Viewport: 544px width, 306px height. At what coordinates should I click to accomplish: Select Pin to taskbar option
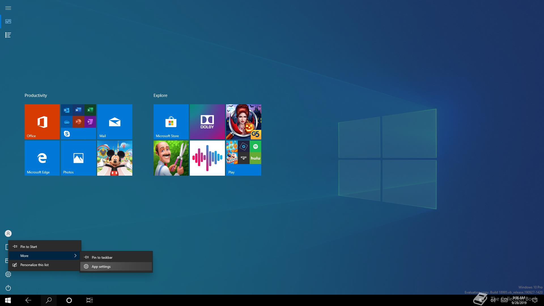102,258
